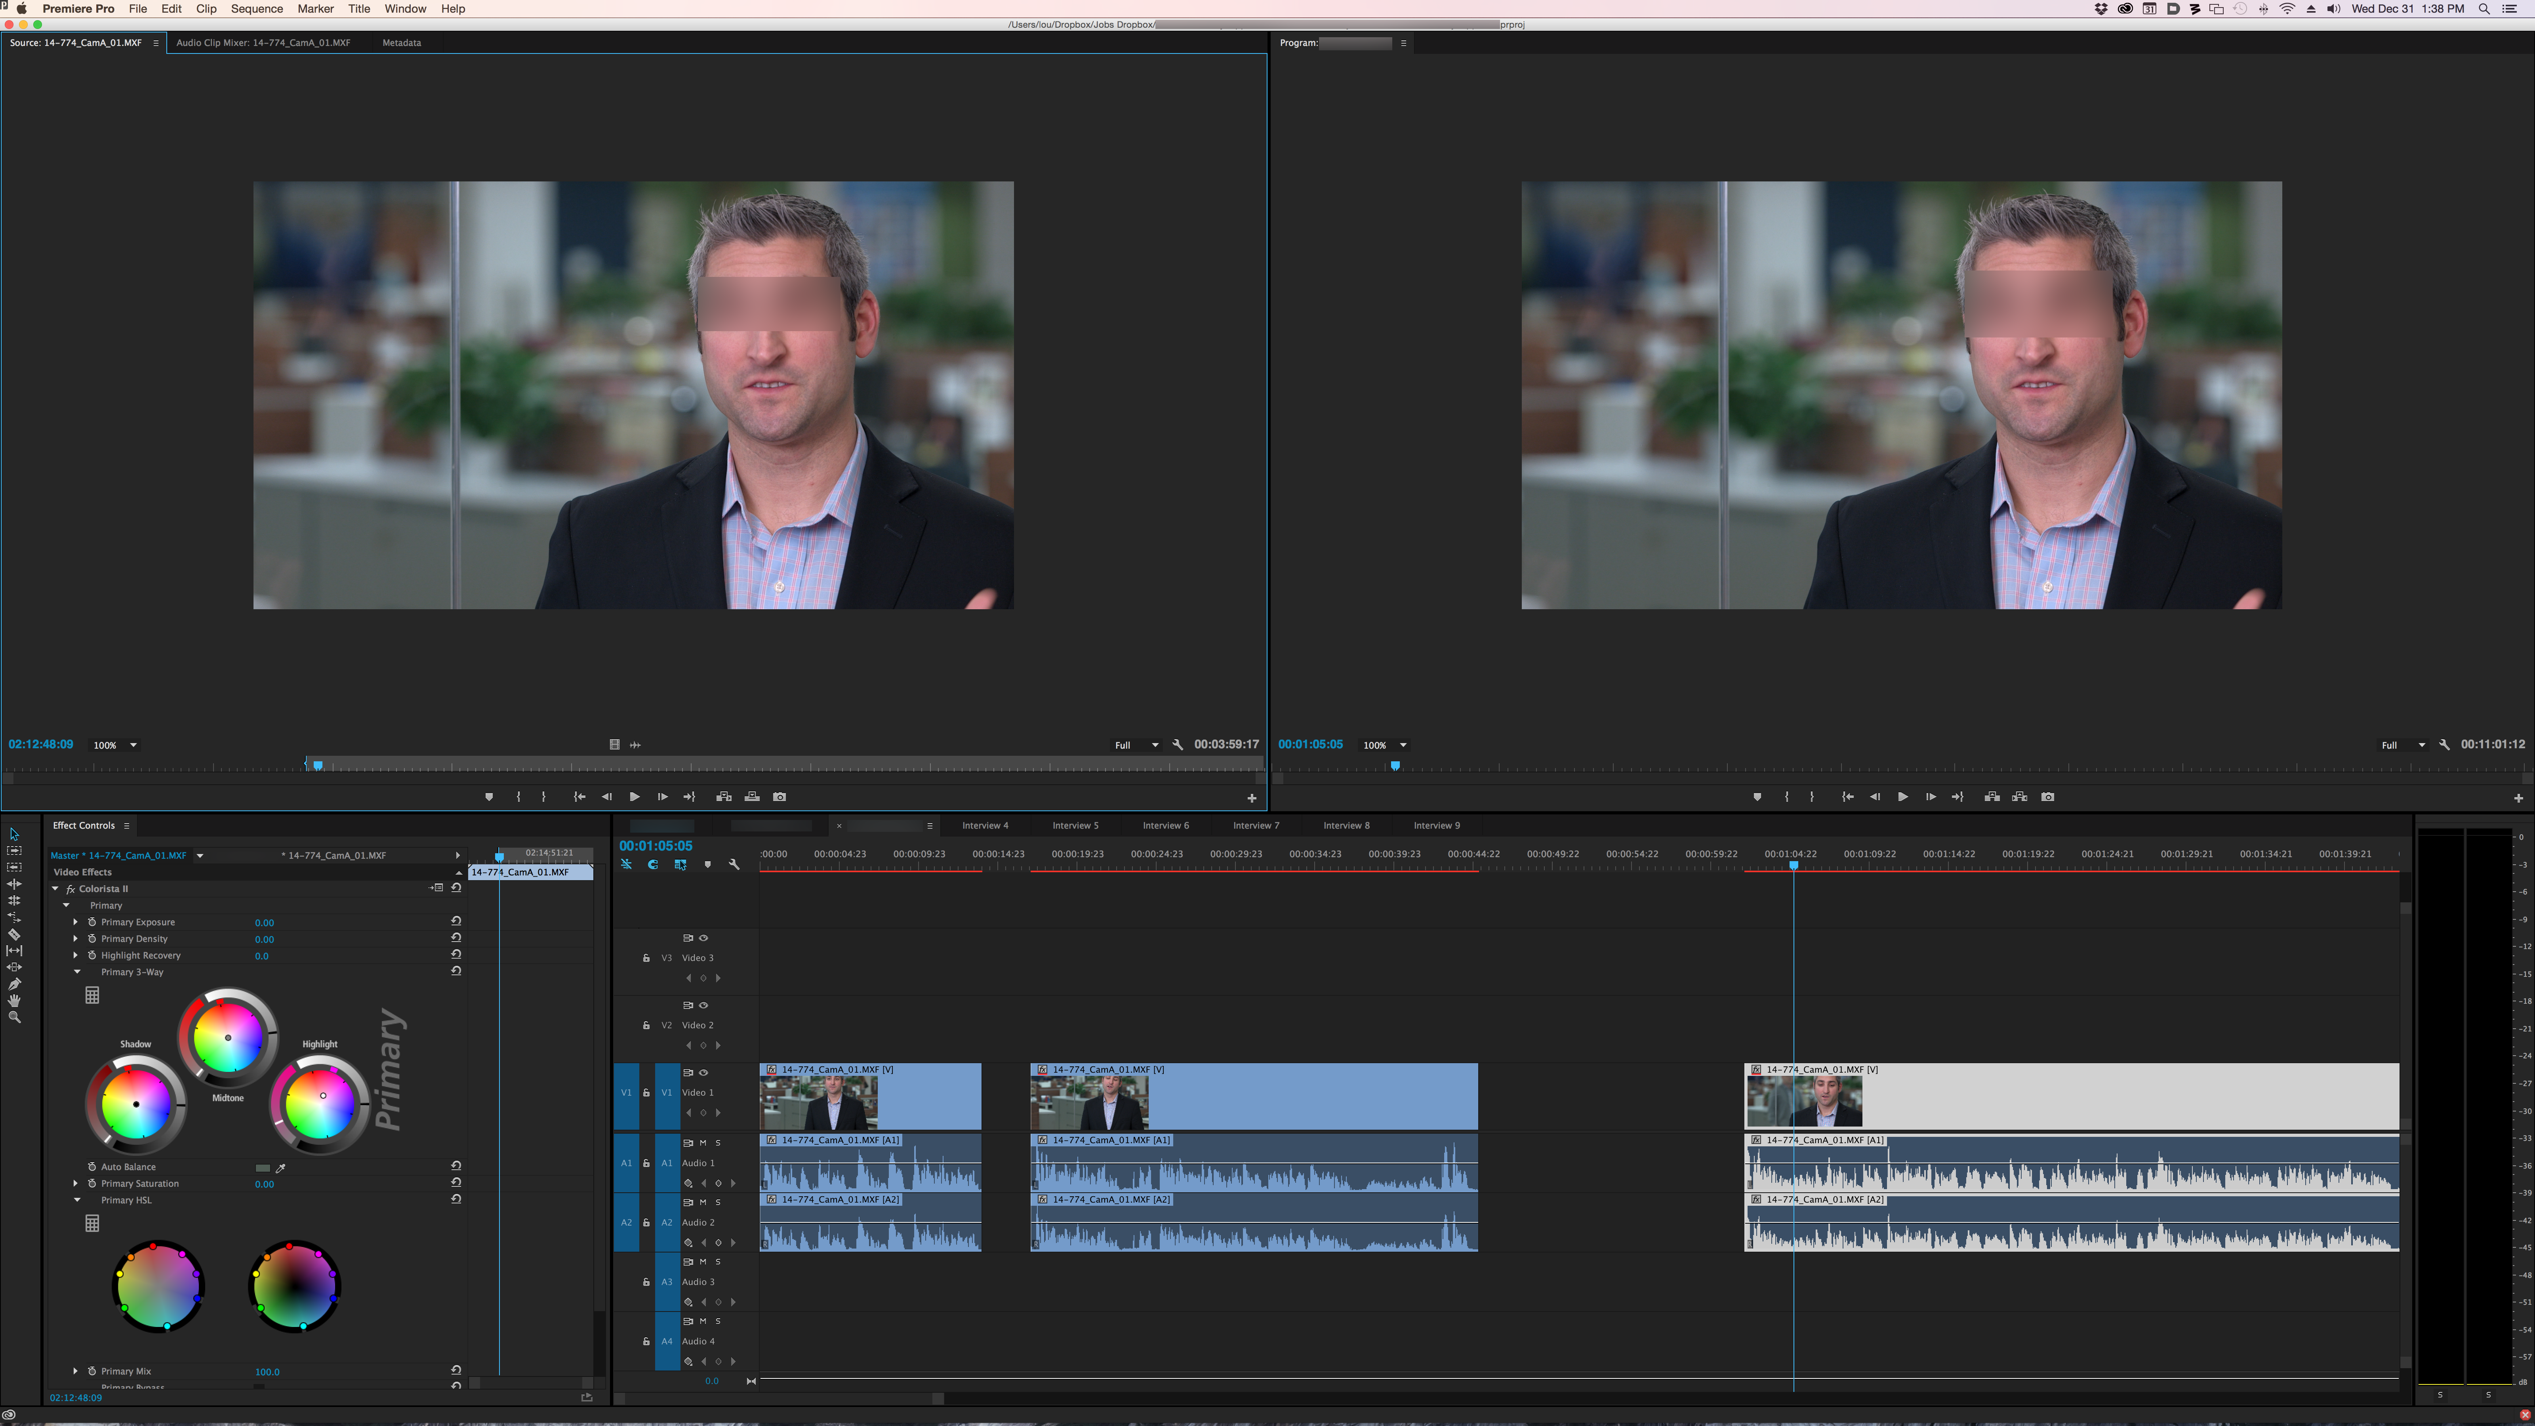
Task: Export frame camera in Source monitor
Action: click(x=780, y=797)
